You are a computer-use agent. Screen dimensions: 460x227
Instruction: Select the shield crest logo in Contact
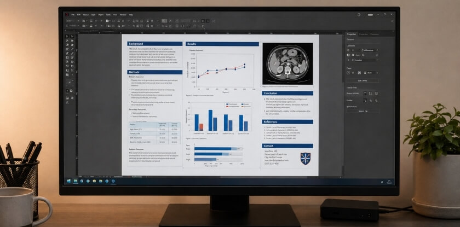(305, 159)
